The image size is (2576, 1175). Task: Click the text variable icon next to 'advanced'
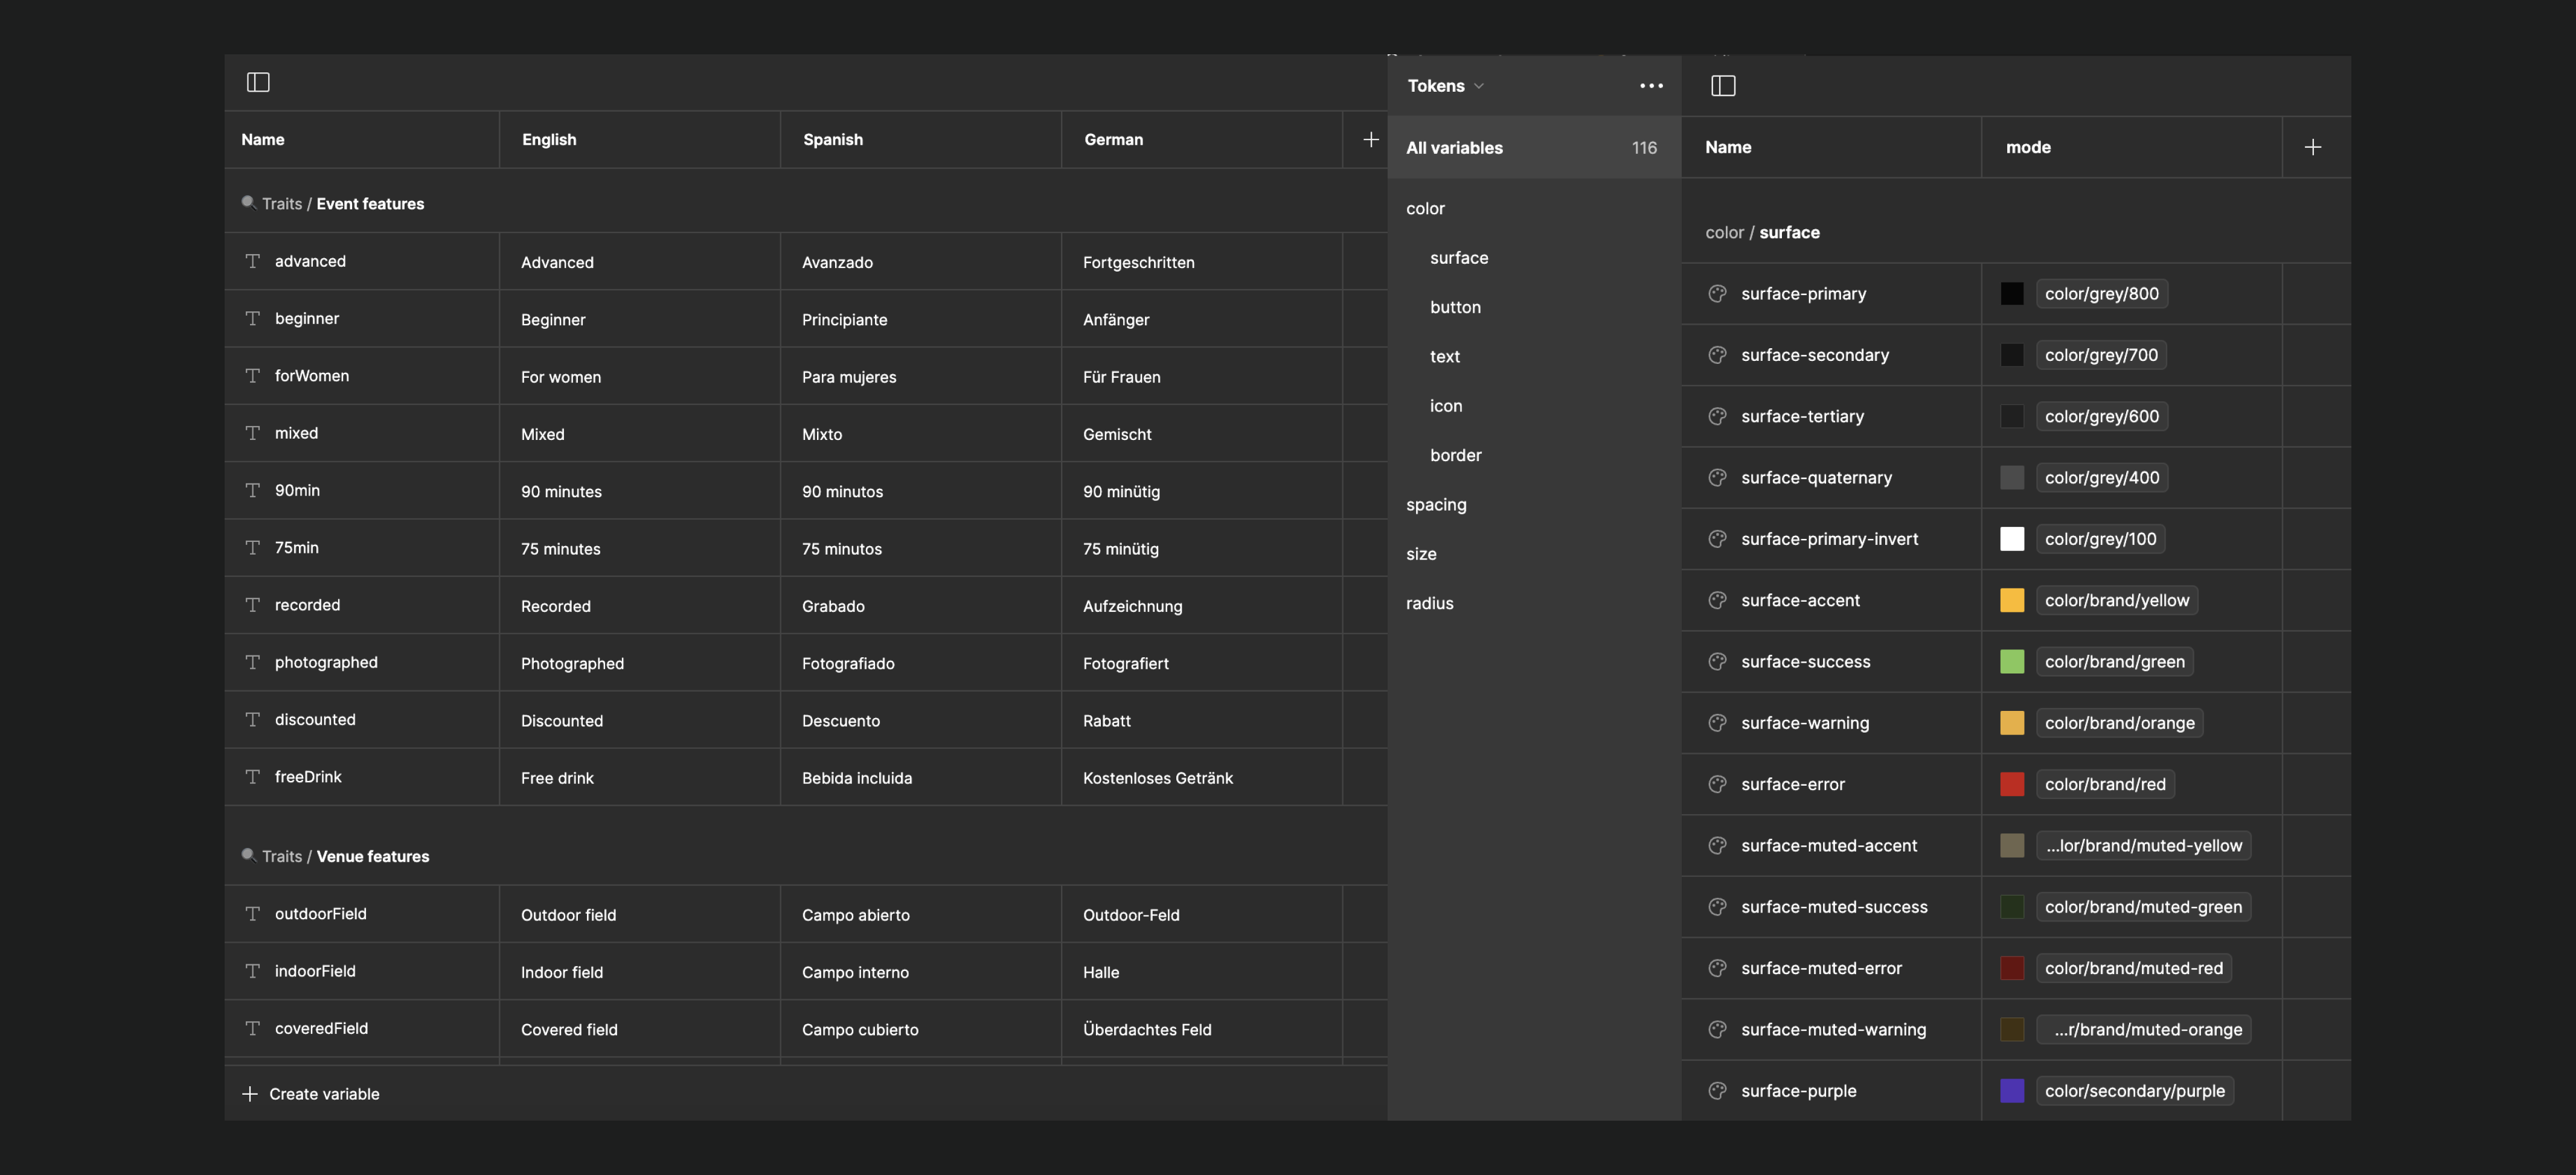point(252,261)
